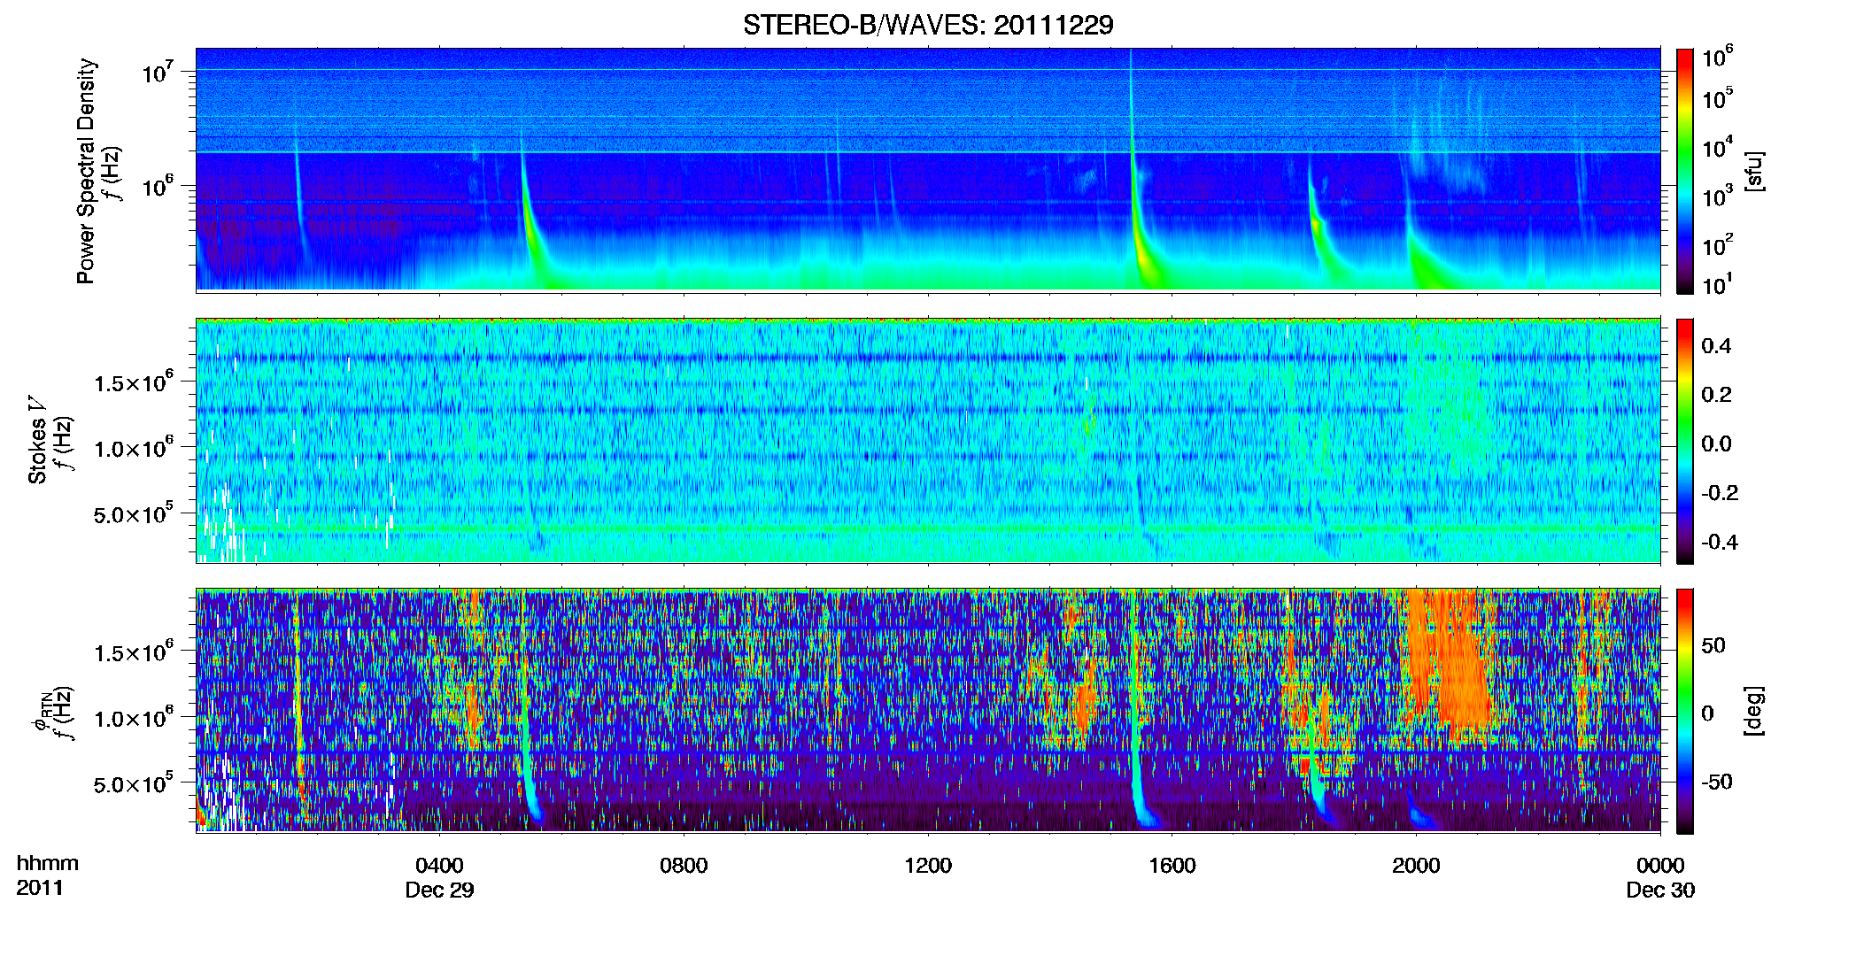Click the 0.4 label on the Stokes V color bar
Viewport: 1856px width, 956px height.
1716,346
